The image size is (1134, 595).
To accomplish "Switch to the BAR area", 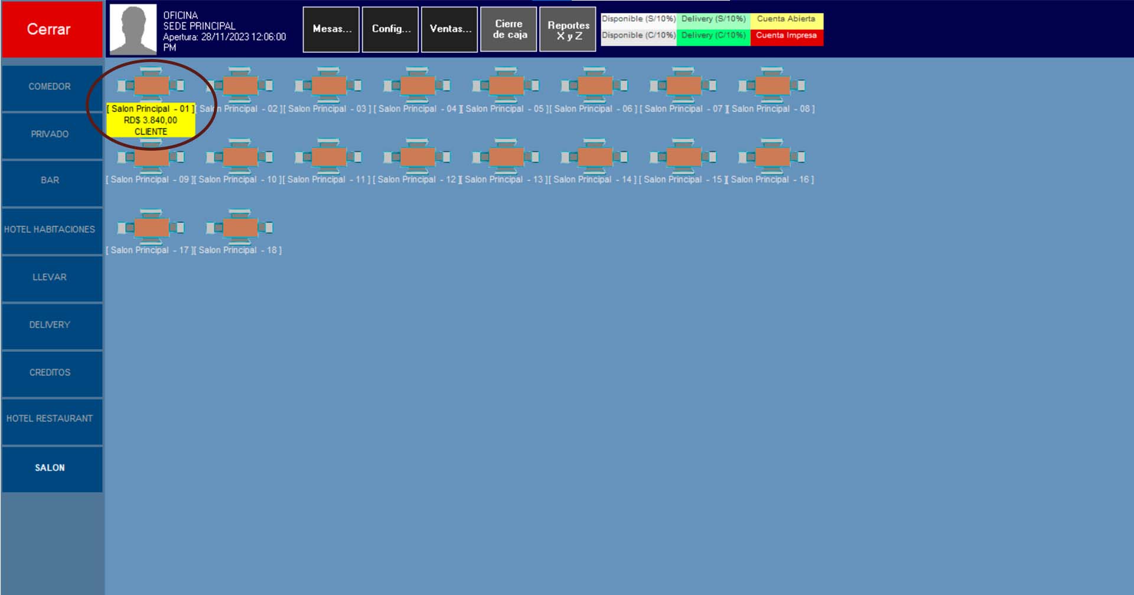I will tap(52, 183).
